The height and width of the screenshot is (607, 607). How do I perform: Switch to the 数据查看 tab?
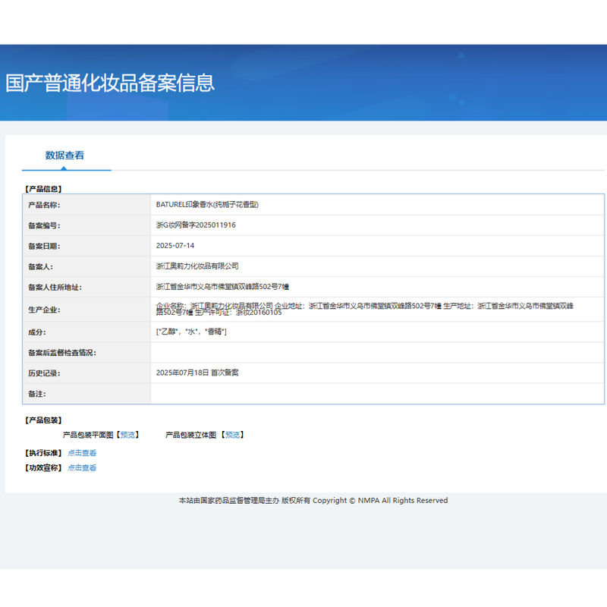tap(64, 156)
